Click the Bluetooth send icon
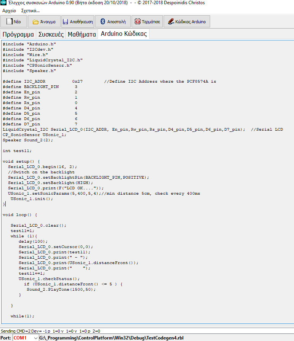294x341 pixels. click(x=103, y=21)
